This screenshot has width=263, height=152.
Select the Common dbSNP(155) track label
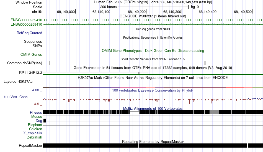coord(25,63)
